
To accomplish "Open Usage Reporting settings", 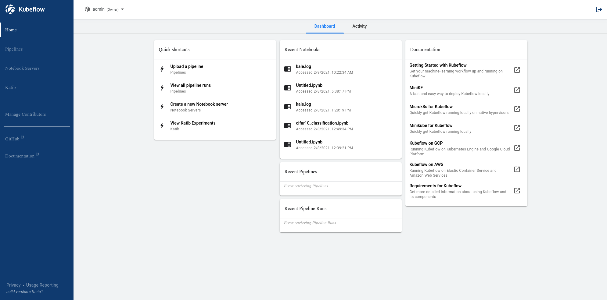I will point(42,285).
